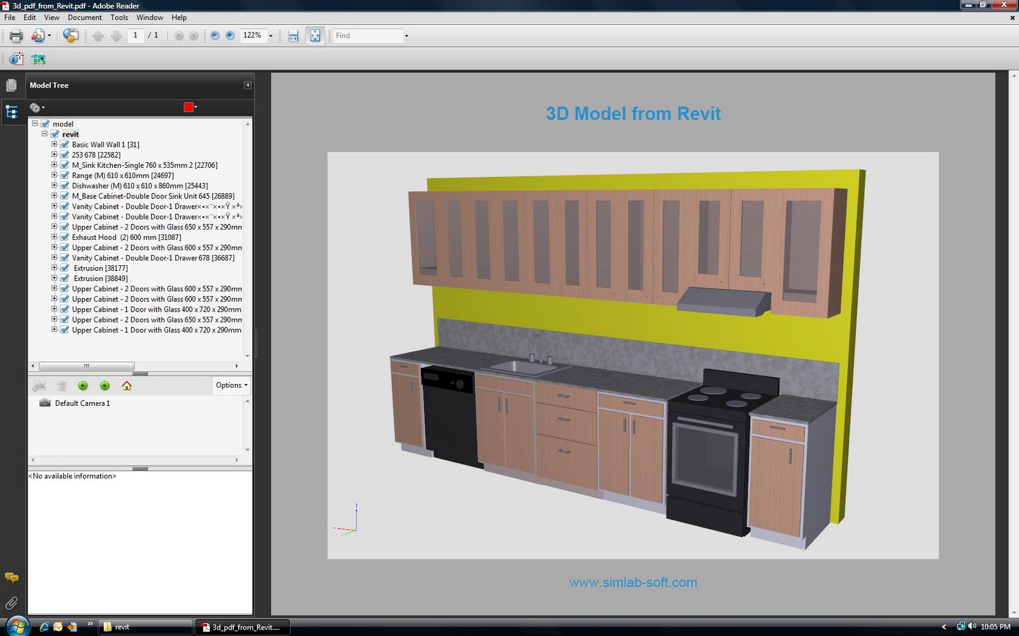Screen dimensions: 1019x636
Task: Click the volume icon in system tray
Action: point(972,626)
